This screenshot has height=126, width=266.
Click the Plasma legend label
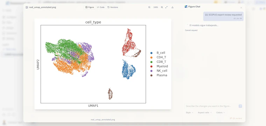[x=162, y=75]
